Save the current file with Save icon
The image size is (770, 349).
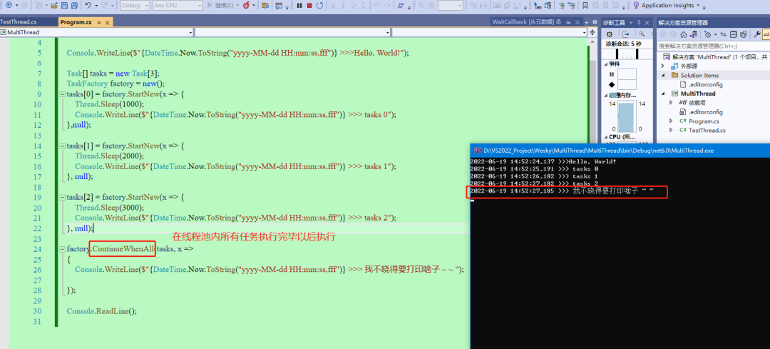64,6
